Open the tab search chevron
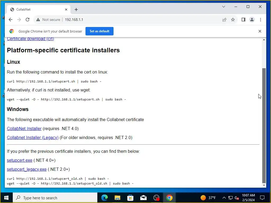Screen dimensions: 271x203 pyautogui.click(x=223, y=7)
